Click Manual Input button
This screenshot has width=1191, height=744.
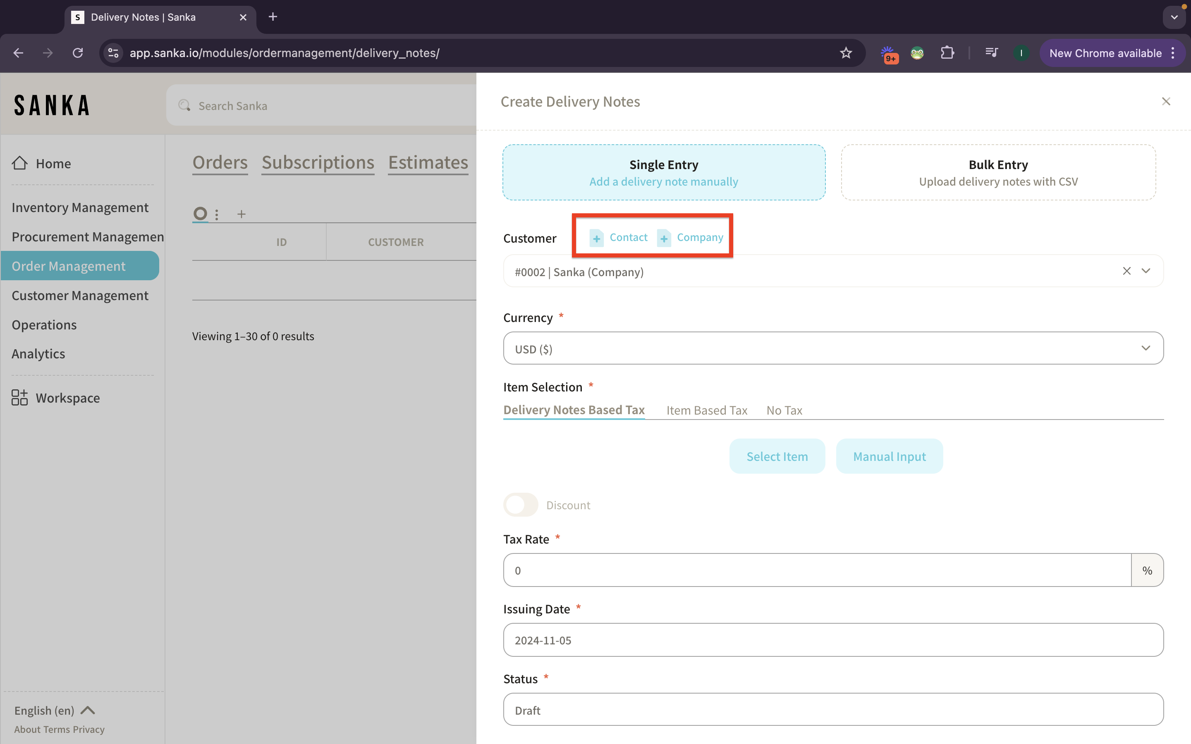[889, 456]
